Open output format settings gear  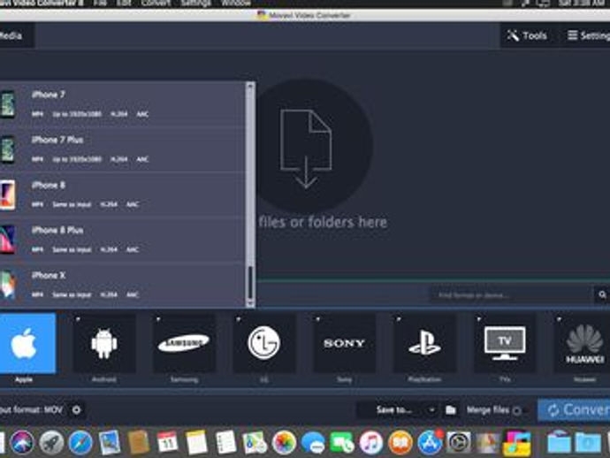pyautogui.click(x=77, y=409)
